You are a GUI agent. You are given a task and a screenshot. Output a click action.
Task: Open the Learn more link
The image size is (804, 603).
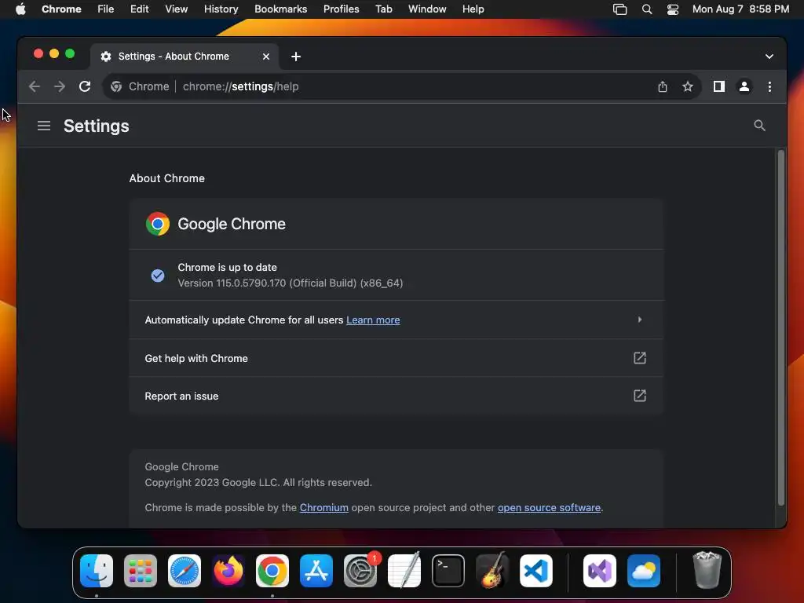pos(373,320)
